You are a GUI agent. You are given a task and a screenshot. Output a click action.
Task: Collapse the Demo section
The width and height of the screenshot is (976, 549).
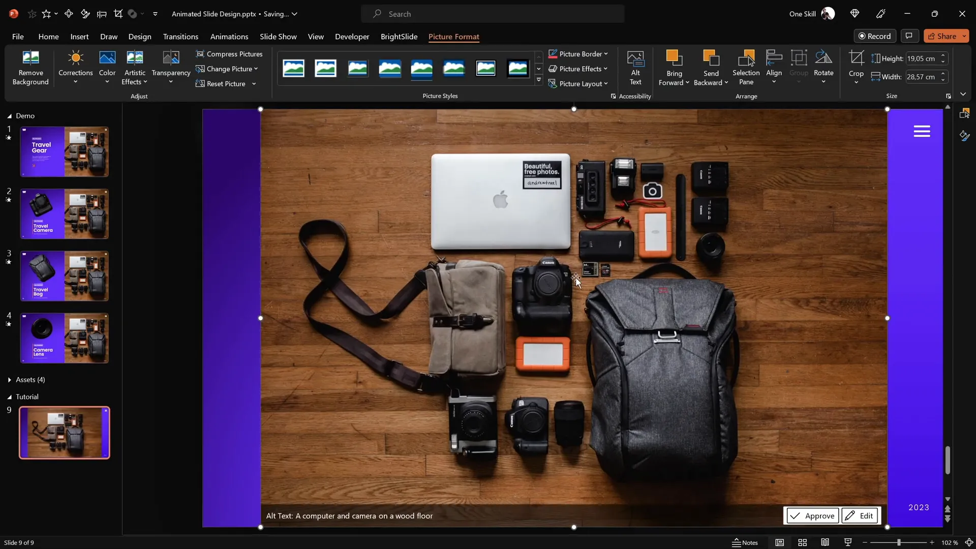click(10, 116)
